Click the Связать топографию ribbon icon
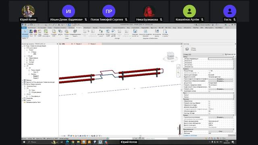 click(46, 33)
